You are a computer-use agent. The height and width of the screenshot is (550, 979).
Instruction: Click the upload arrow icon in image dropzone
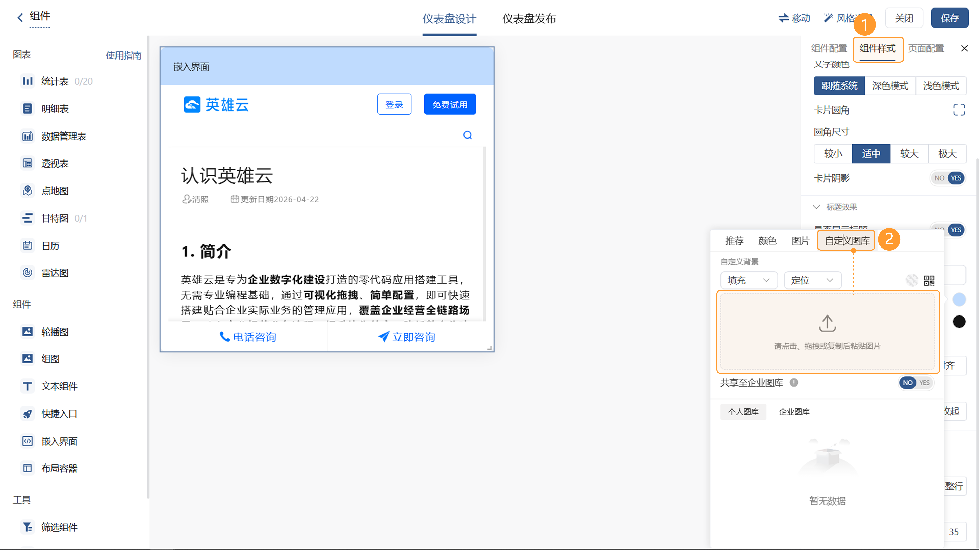pos(827,323)
